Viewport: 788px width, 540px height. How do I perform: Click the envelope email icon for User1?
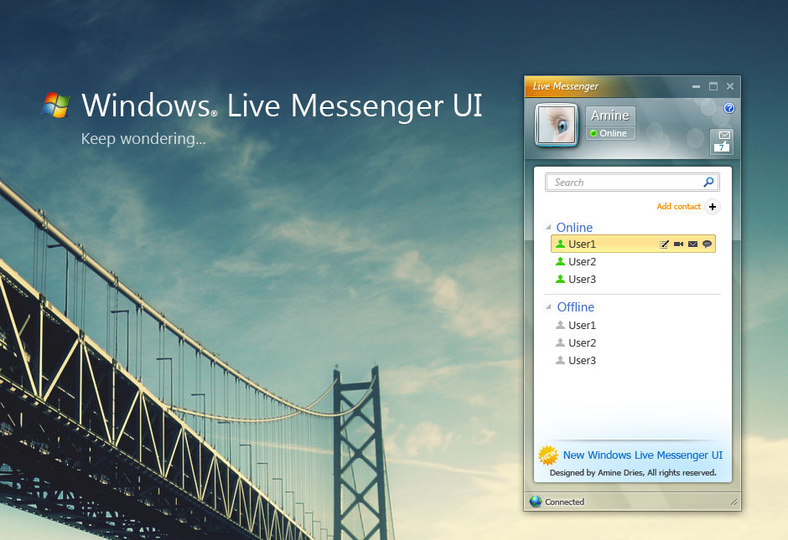[692, 244]
